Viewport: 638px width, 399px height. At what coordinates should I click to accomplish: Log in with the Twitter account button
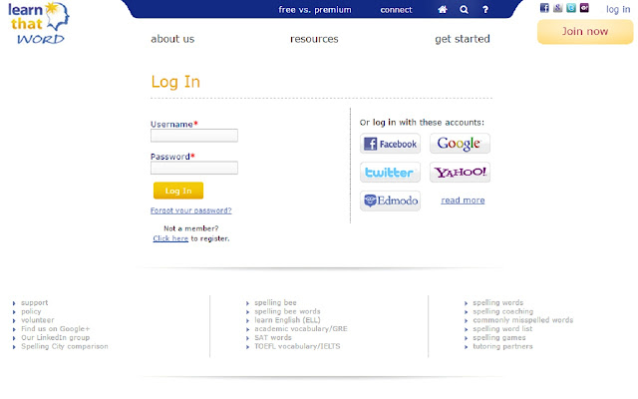click(x=390, y=173)
